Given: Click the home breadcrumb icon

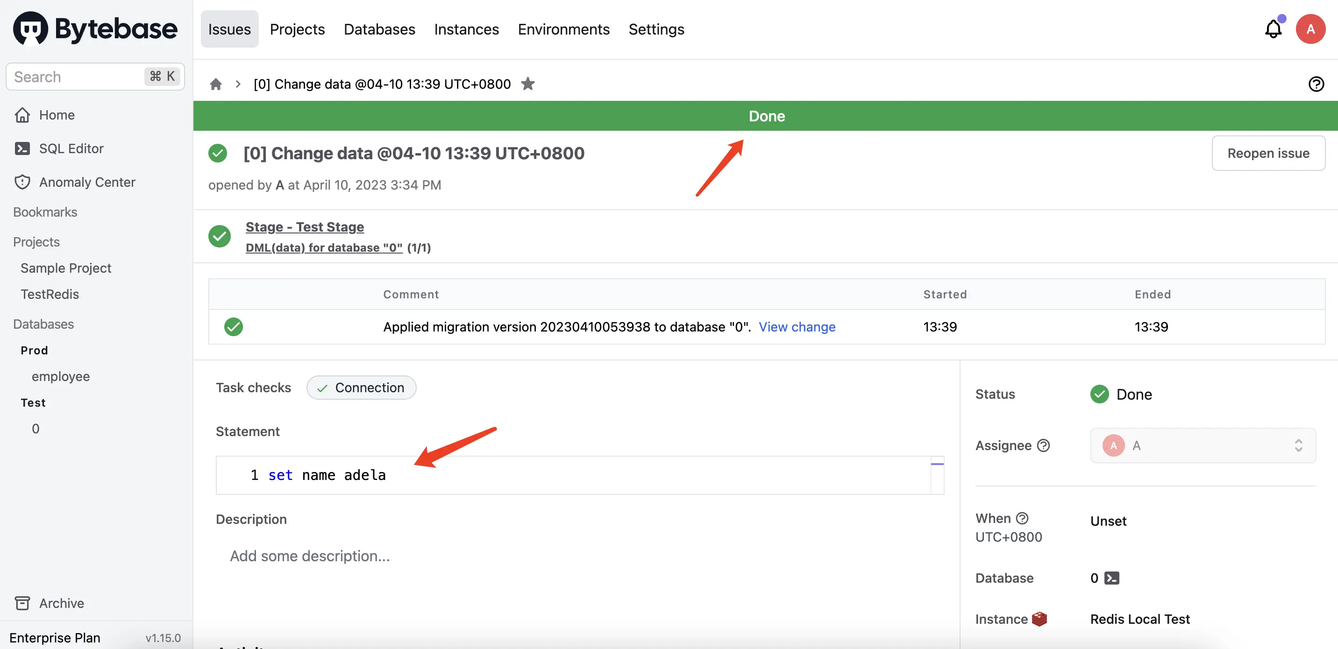Looking at the screenshot, I should tap(215, 84).
